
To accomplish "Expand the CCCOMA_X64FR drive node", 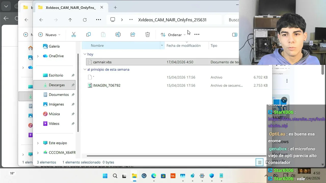I will click(38, 152).
